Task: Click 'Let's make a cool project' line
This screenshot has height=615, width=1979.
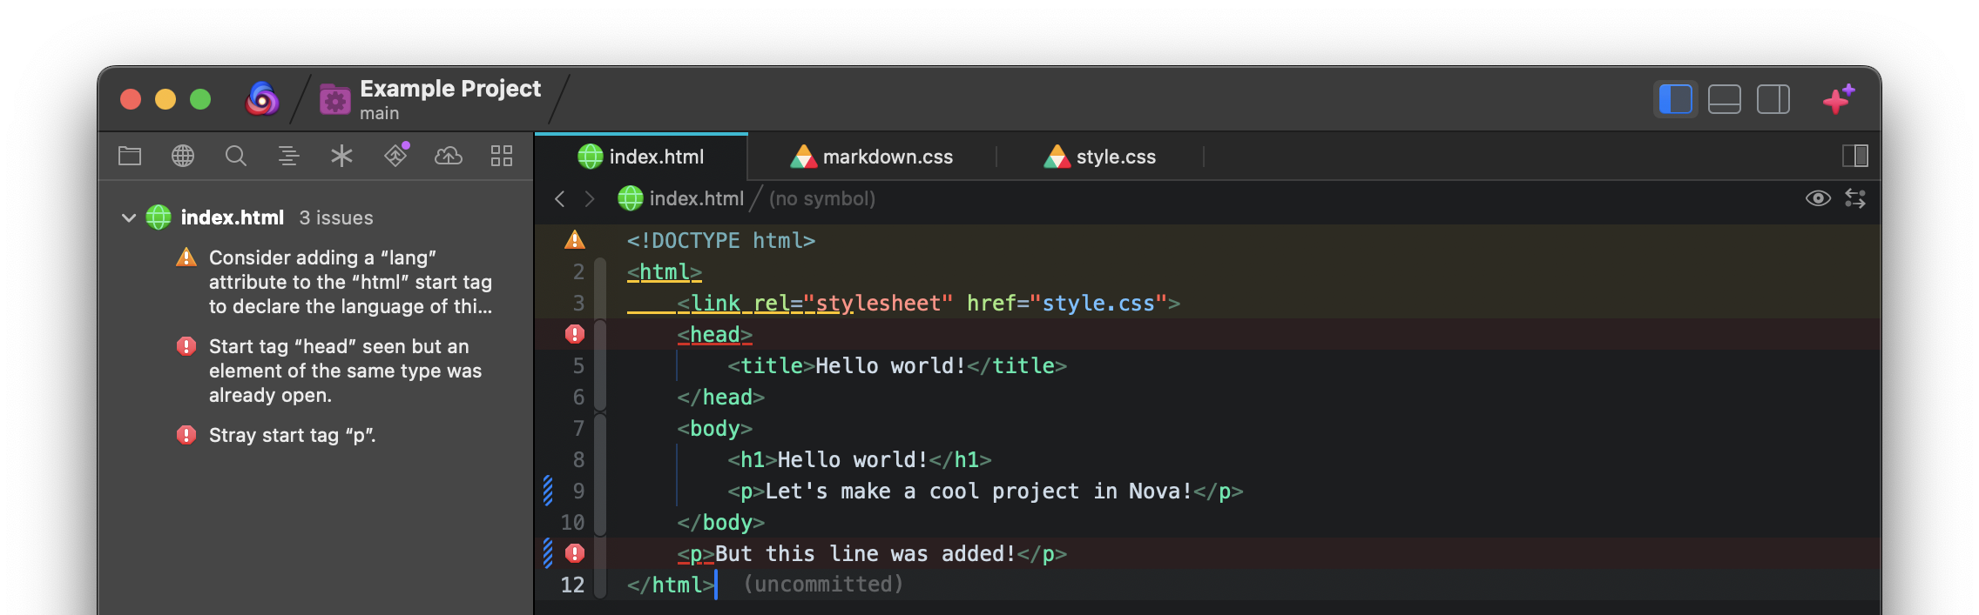Action: [985, 491]
